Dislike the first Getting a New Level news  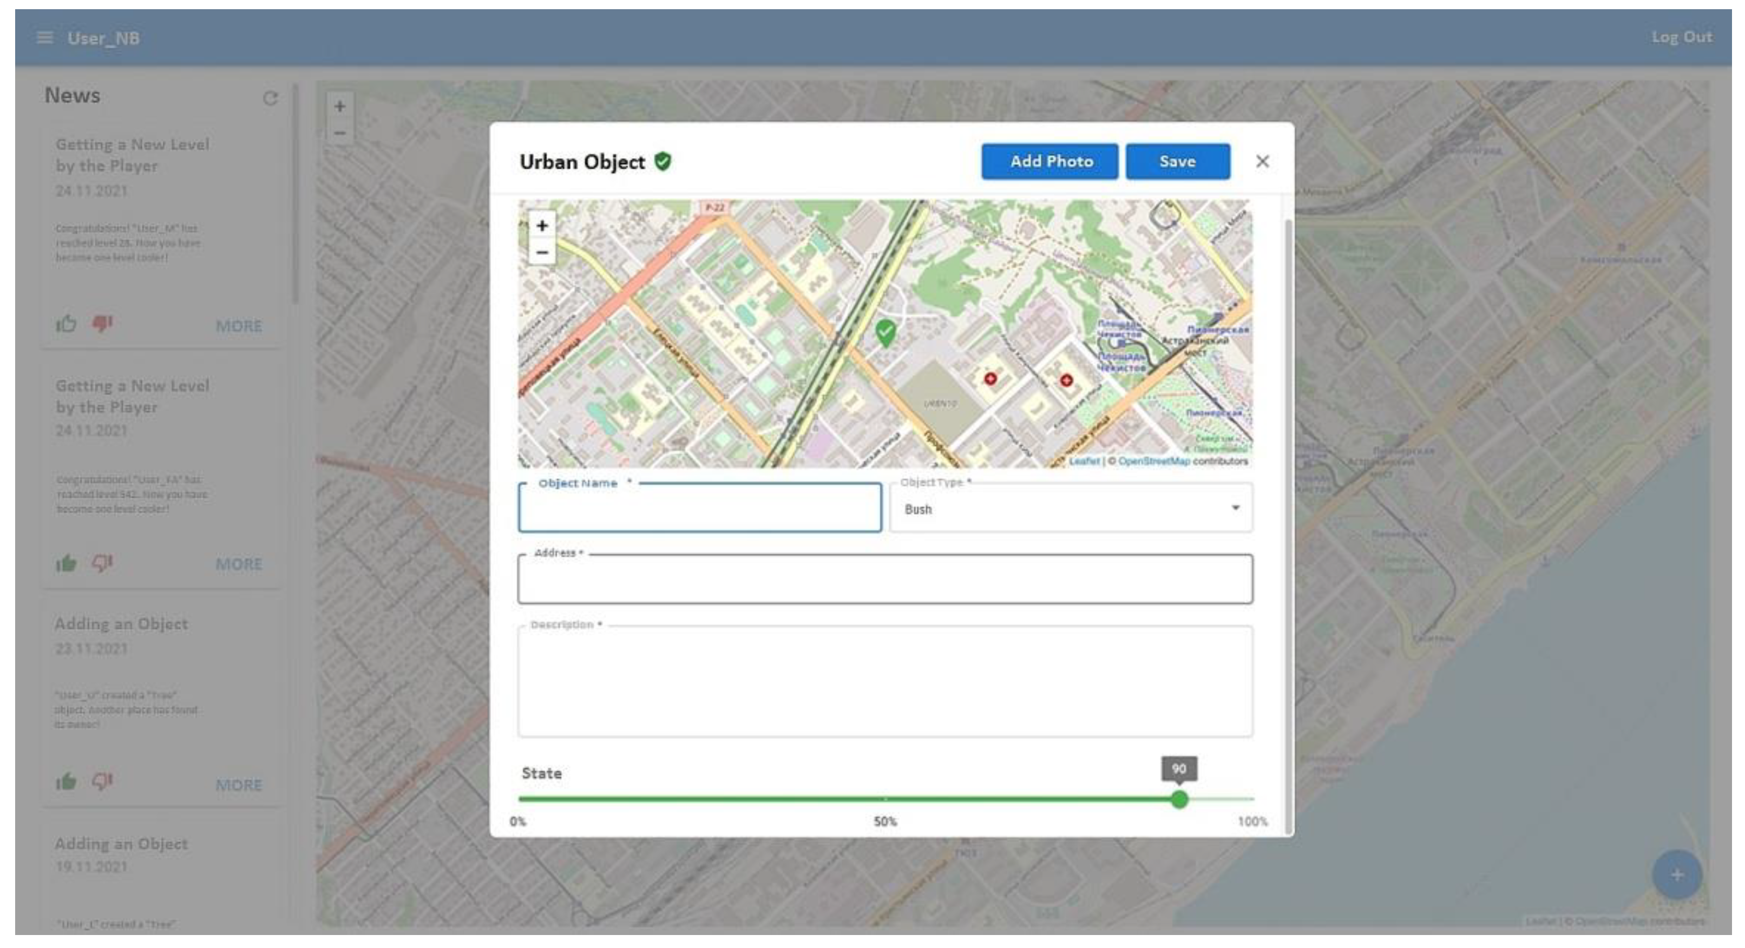tap(102, 324)
